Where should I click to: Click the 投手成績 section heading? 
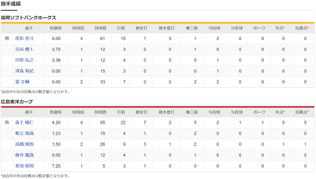[x=11, y=4]
